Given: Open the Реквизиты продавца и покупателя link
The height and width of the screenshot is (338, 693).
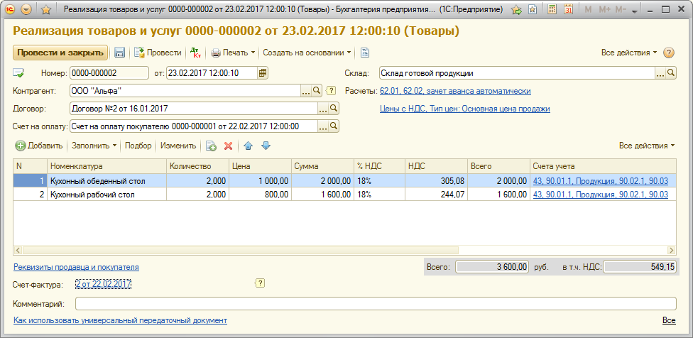Looking at the screenshot, I should click(x=76, y=267).
